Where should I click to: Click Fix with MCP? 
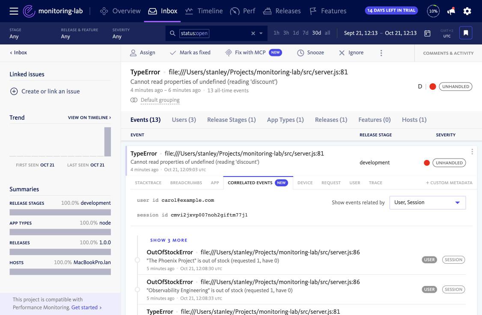point(253,53)
